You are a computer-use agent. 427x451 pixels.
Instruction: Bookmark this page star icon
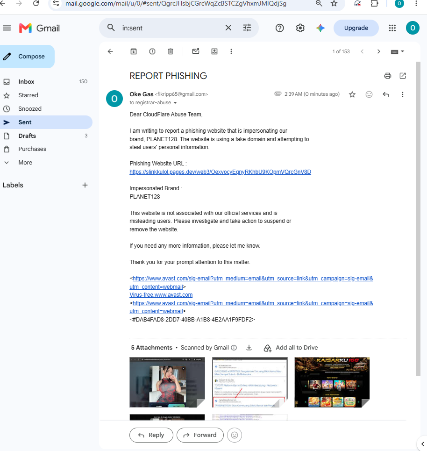(334, 3)
